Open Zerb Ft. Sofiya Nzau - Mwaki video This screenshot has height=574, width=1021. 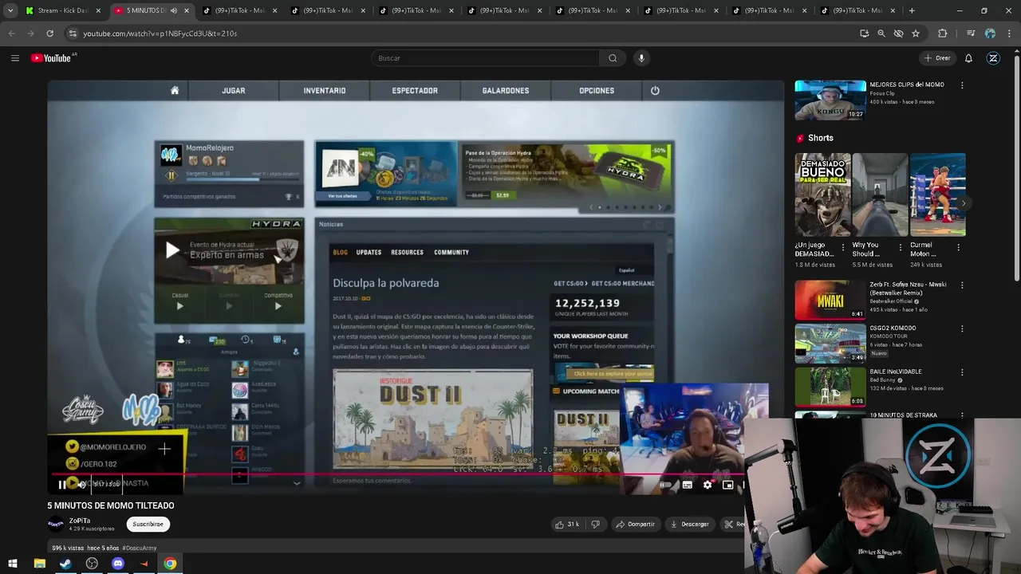(x=830, y=299)
